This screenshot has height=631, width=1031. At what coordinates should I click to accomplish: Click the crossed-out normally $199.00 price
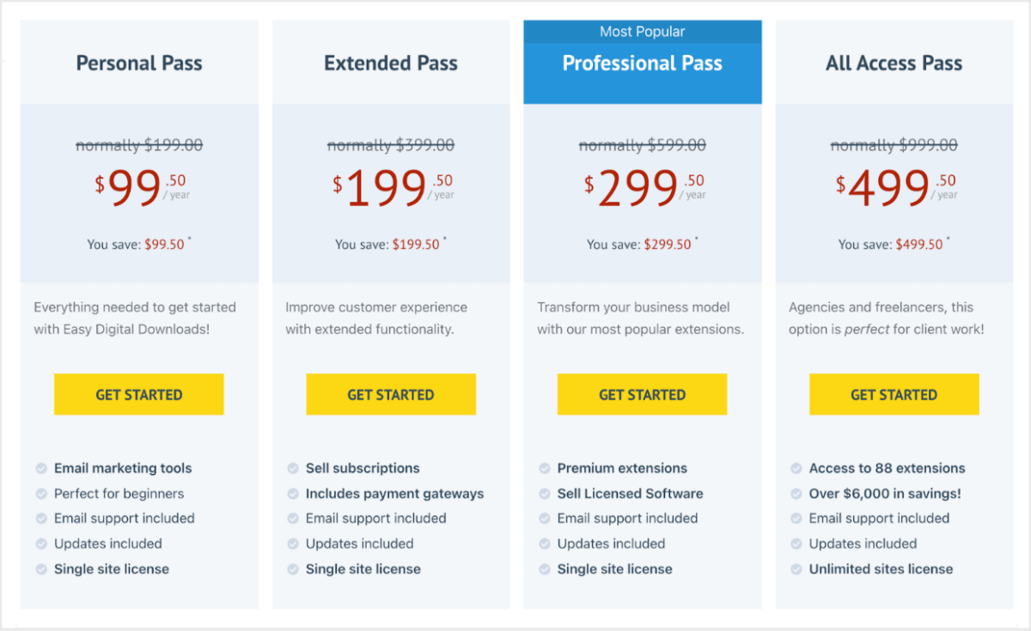click(138, 145)
